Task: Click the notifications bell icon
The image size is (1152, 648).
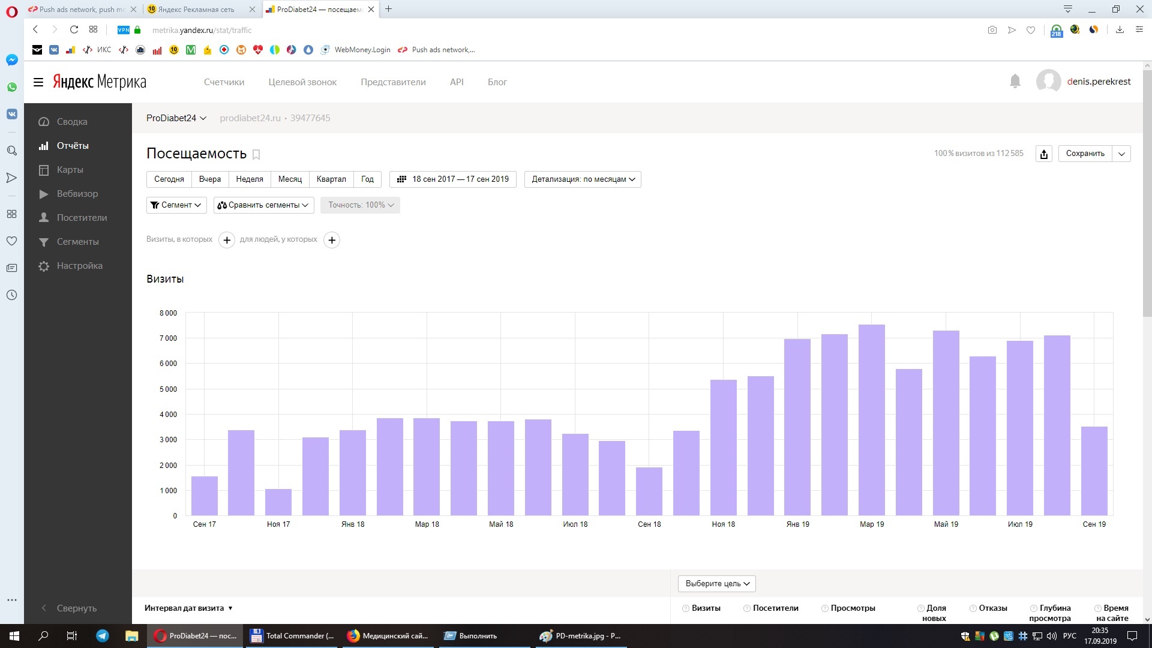Action: point(1015,81)
